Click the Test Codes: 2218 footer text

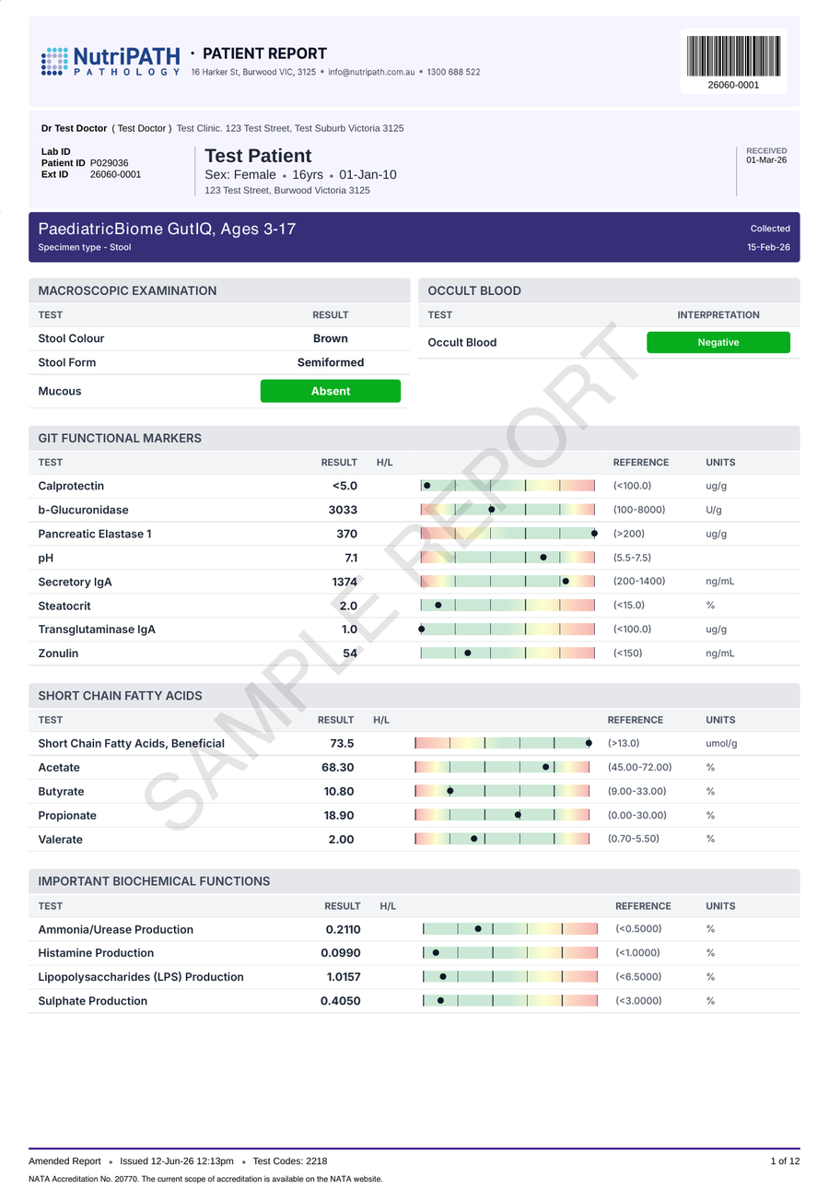(x=290, y=1161)
